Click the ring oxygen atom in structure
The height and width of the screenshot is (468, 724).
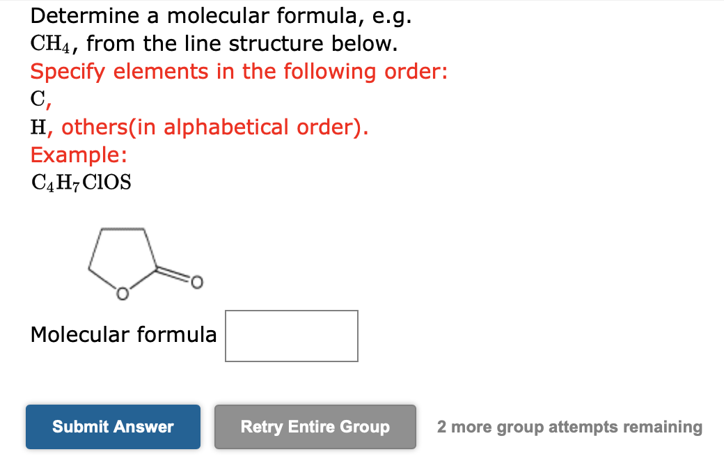(x=122, y=292)
